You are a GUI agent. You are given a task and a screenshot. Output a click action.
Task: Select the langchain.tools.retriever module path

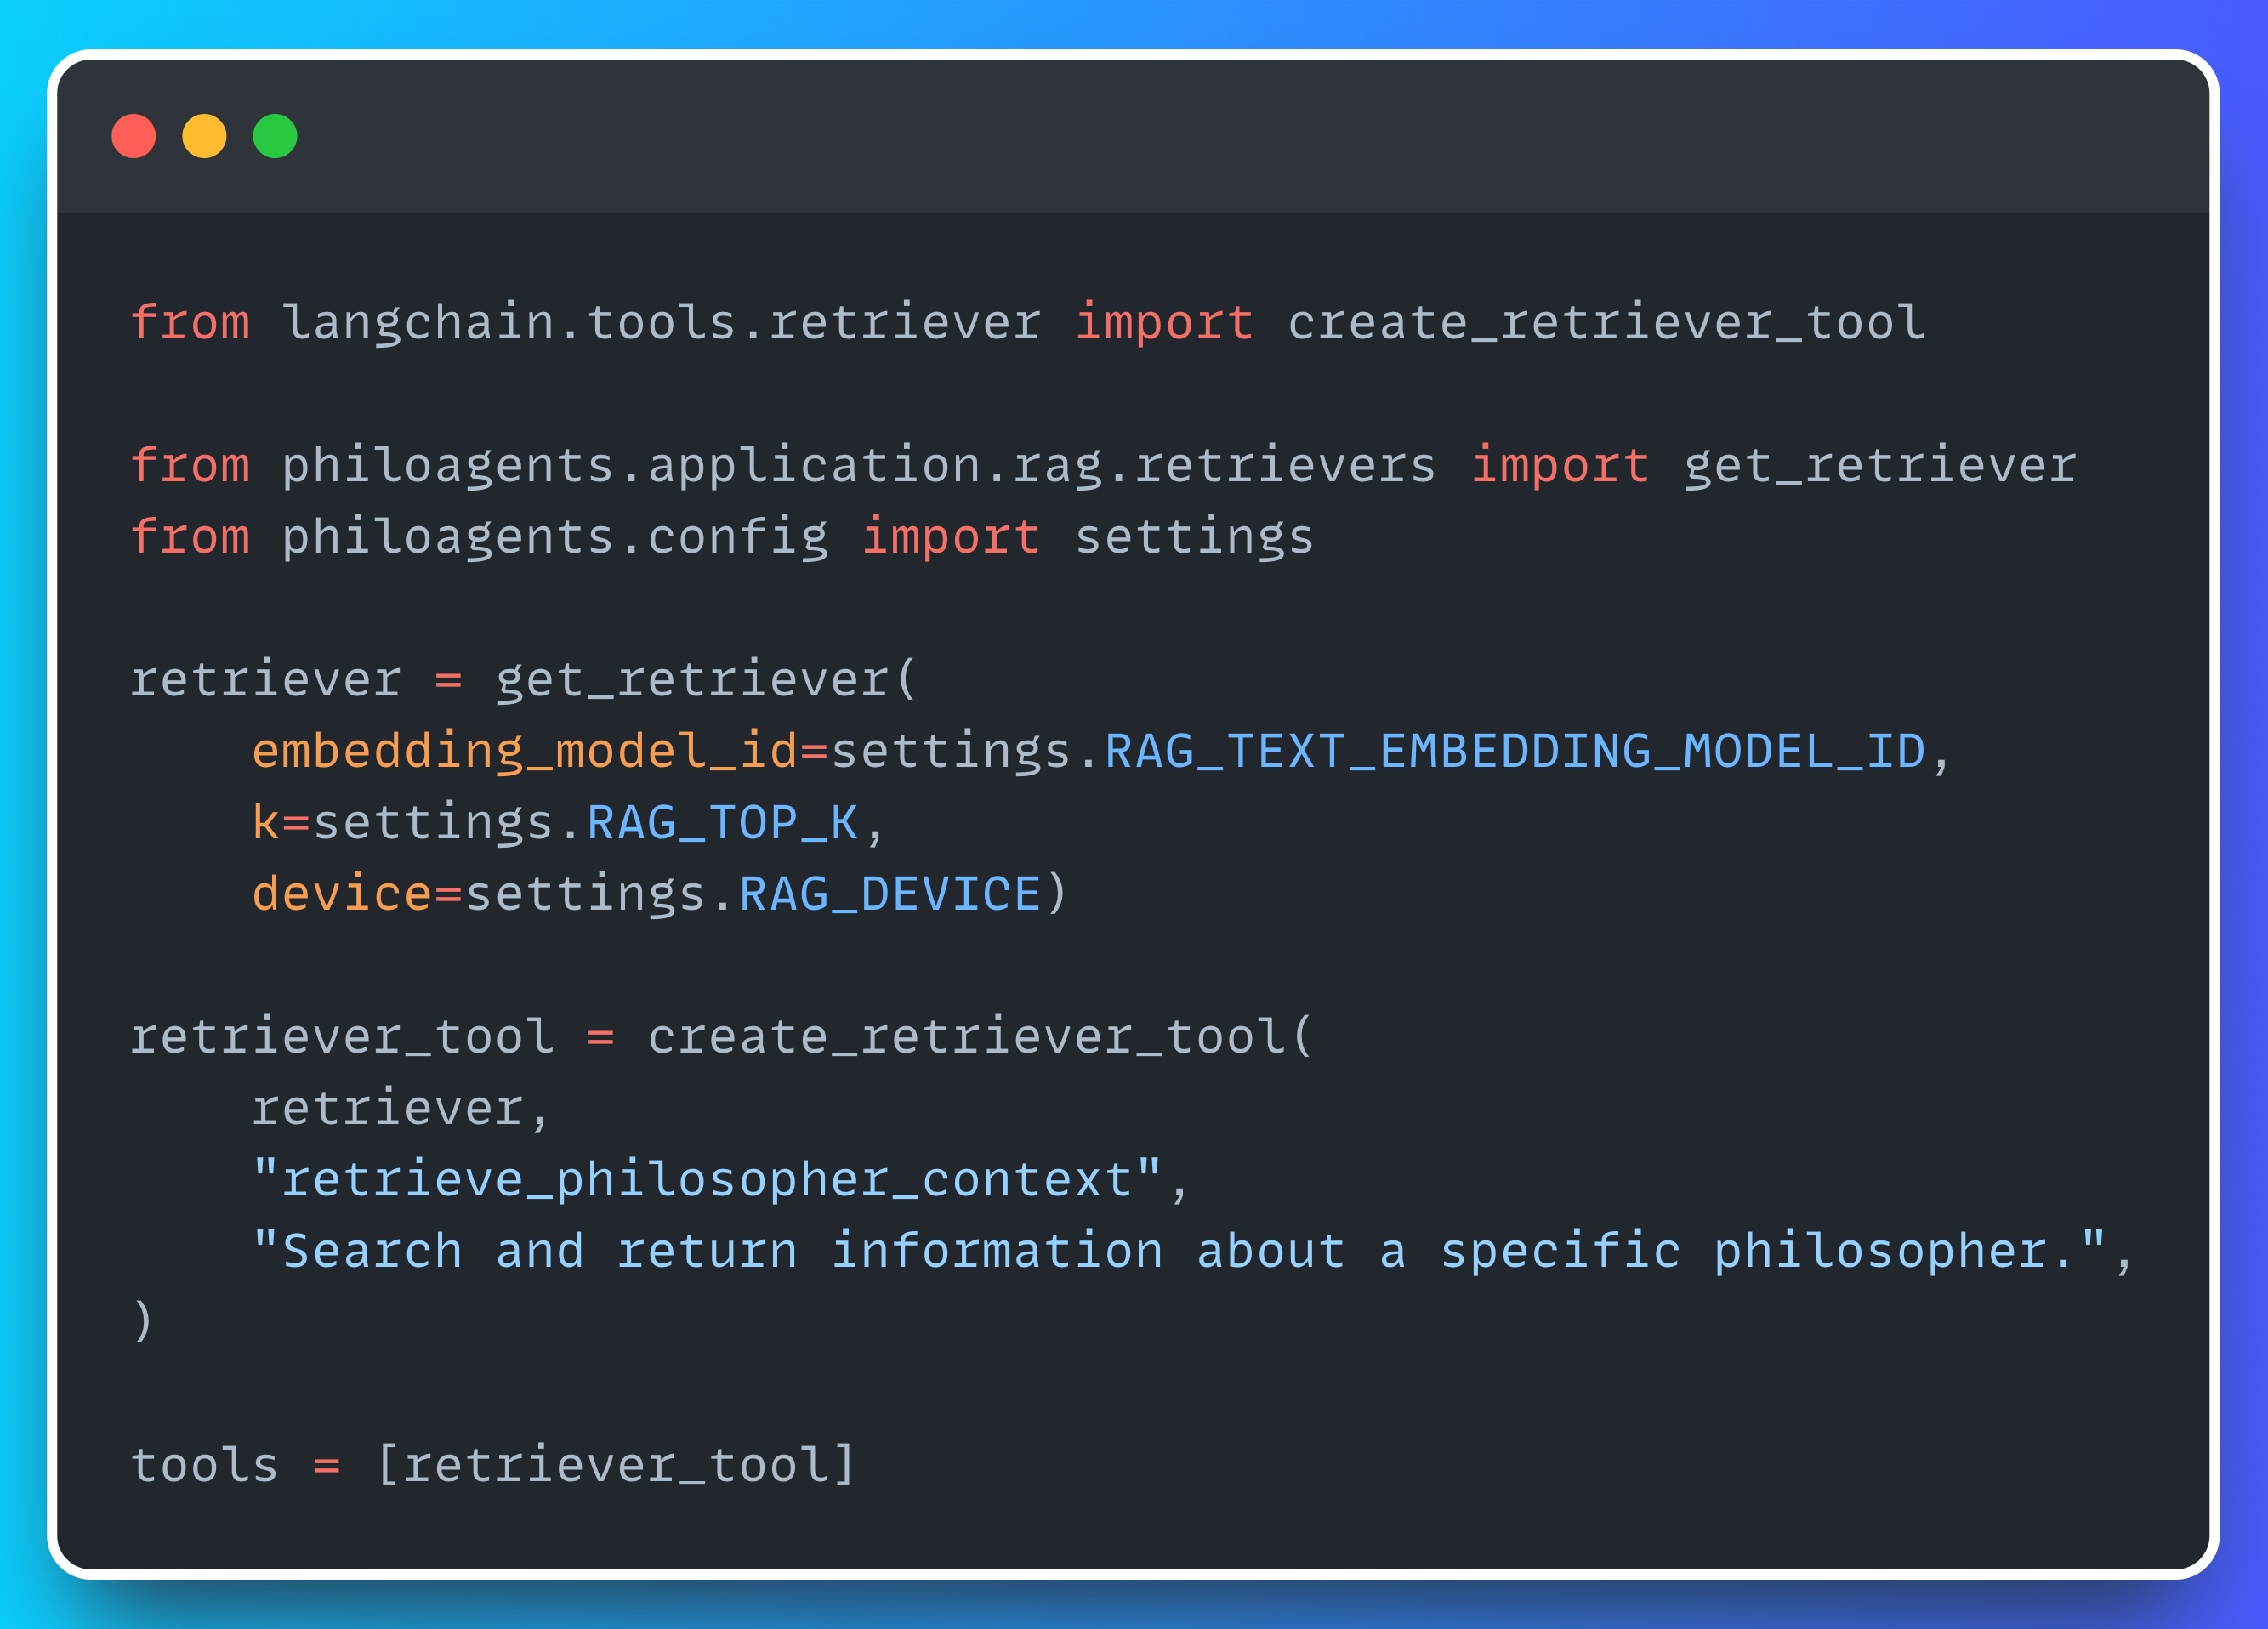662,322
